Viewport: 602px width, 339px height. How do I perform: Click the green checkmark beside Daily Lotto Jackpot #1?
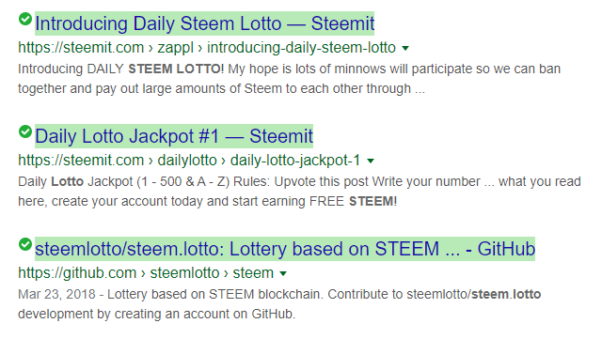point(25,131)
